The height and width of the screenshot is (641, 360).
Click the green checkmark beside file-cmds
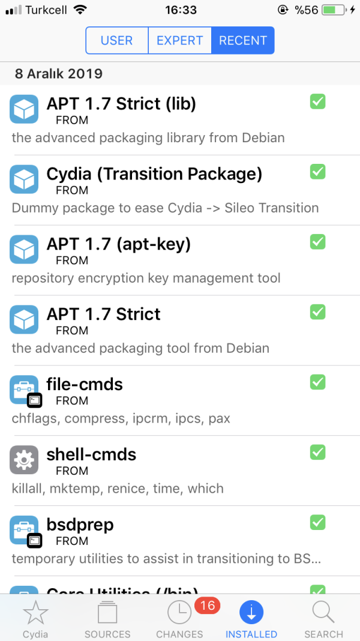point(317,382)
